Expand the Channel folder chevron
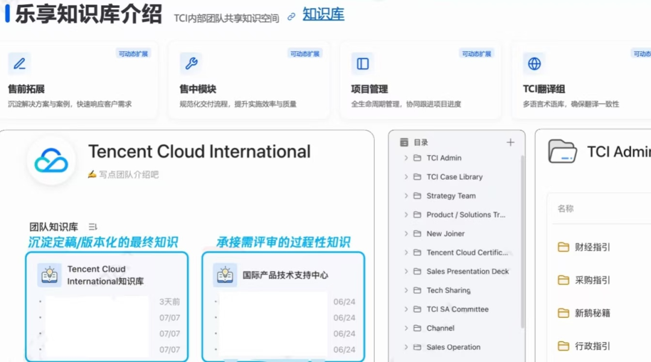Viewport: 651px width, 362px height. coord(406,328)
